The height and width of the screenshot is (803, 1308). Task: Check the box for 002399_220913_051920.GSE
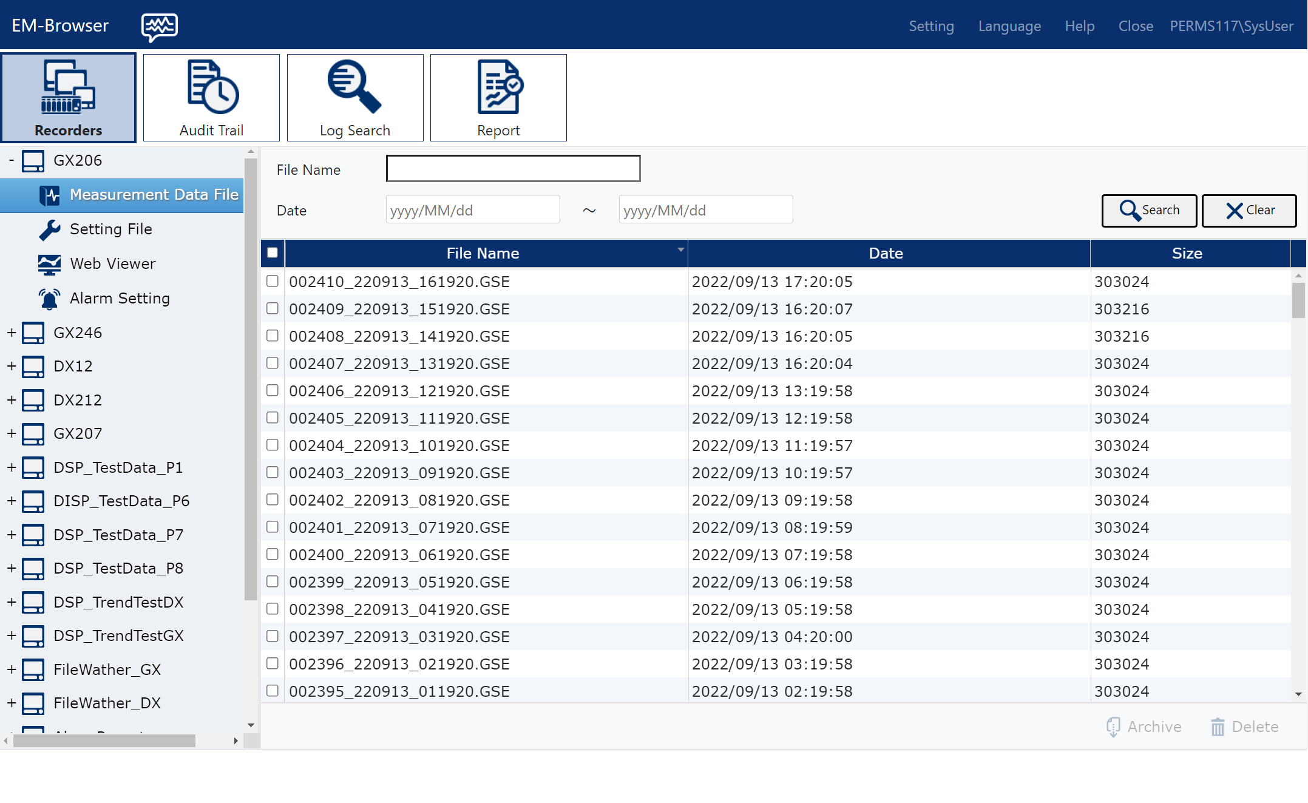273,581
